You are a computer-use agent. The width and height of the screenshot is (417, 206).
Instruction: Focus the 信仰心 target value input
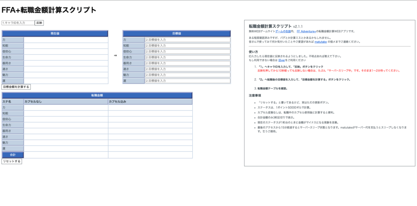187,52
